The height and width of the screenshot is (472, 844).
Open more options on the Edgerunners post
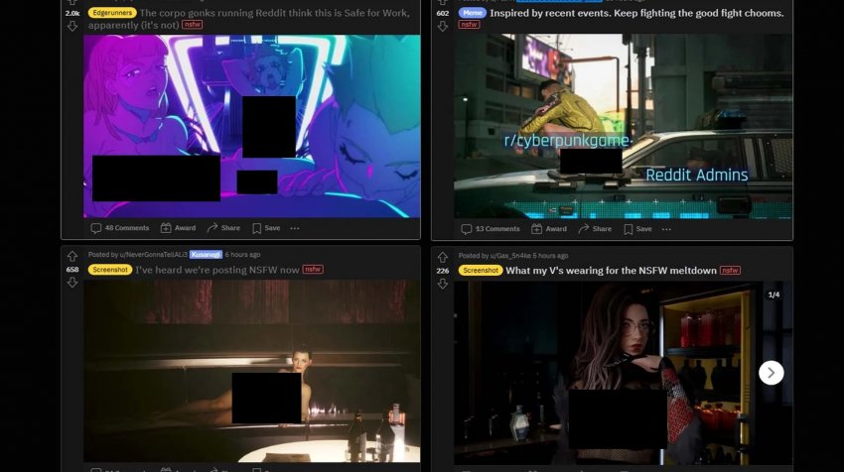coord(295,228)
